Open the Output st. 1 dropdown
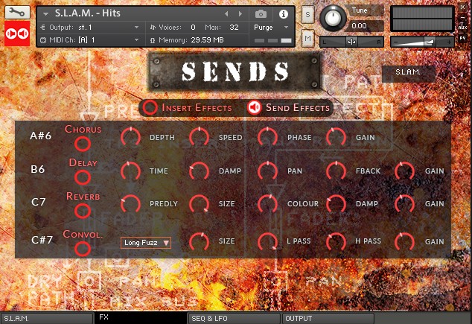 tap(89, 28)
